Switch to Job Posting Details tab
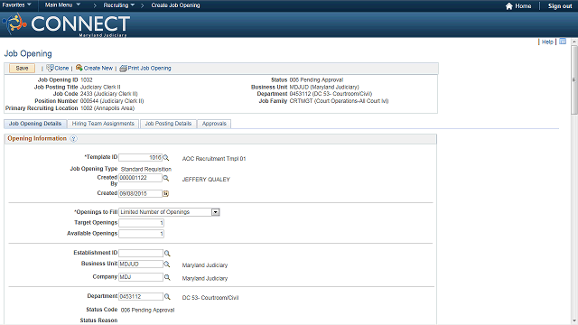Viewport: 578px width, 325px height. coord(168,124)
